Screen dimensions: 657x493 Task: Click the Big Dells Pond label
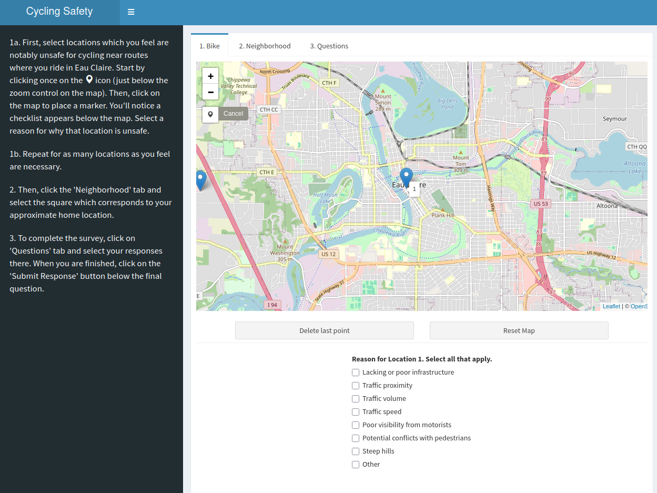point(448,104)
